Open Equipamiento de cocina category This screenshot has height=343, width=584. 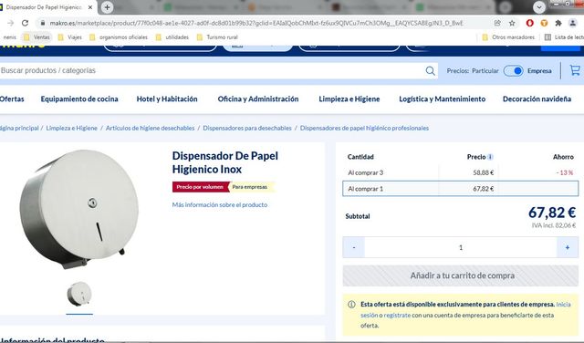(x=79, y=99)
